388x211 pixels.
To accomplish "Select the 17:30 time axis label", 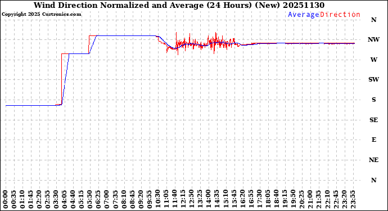I will pyautogui.click(x=259, y=199).
